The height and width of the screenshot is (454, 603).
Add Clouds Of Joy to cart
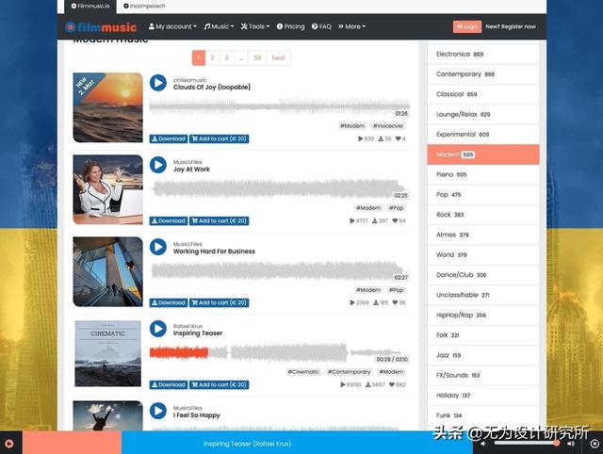pos(220,138)
